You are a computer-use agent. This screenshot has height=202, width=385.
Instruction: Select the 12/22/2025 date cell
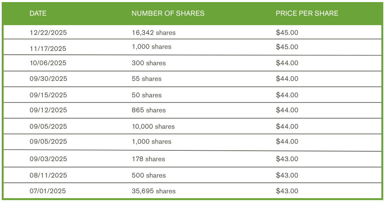pyautogui.click(x=48, y=33)
